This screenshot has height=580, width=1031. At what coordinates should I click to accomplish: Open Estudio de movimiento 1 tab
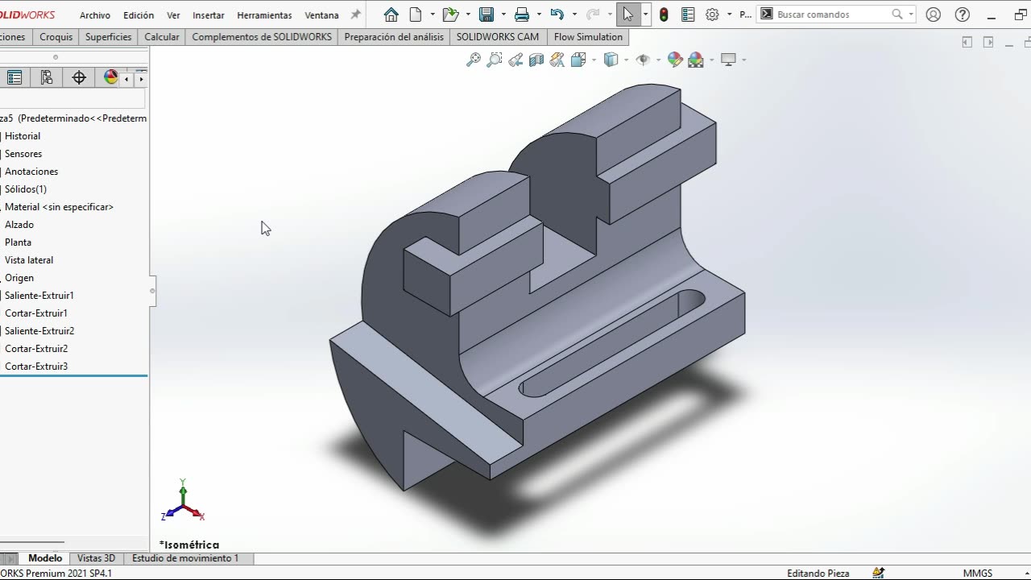185,558
